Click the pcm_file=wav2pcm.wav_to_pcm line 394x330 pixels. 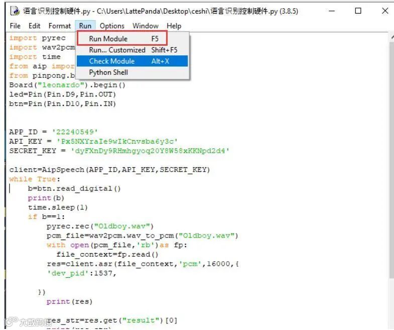click(142, 236)
